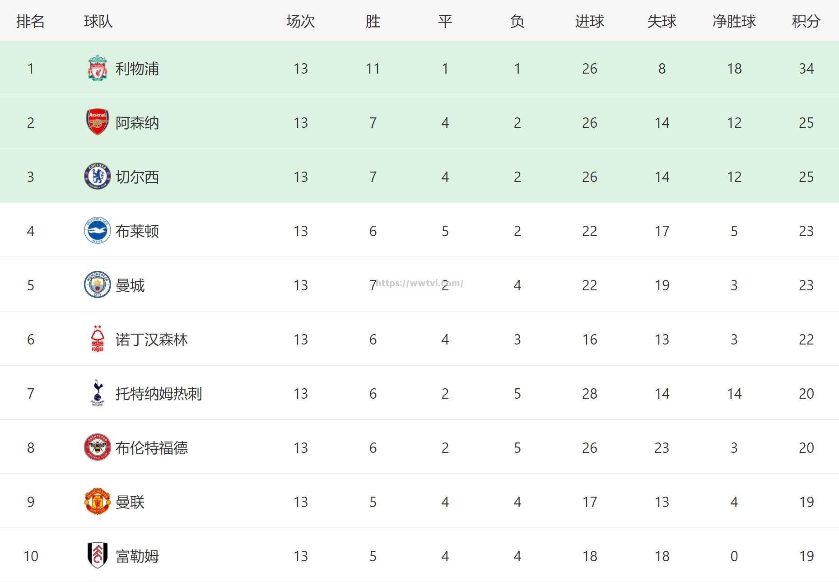Click the 场次 column header
Image resolution: width=839 pixels, height=582 pixels.
click(300, 21)
